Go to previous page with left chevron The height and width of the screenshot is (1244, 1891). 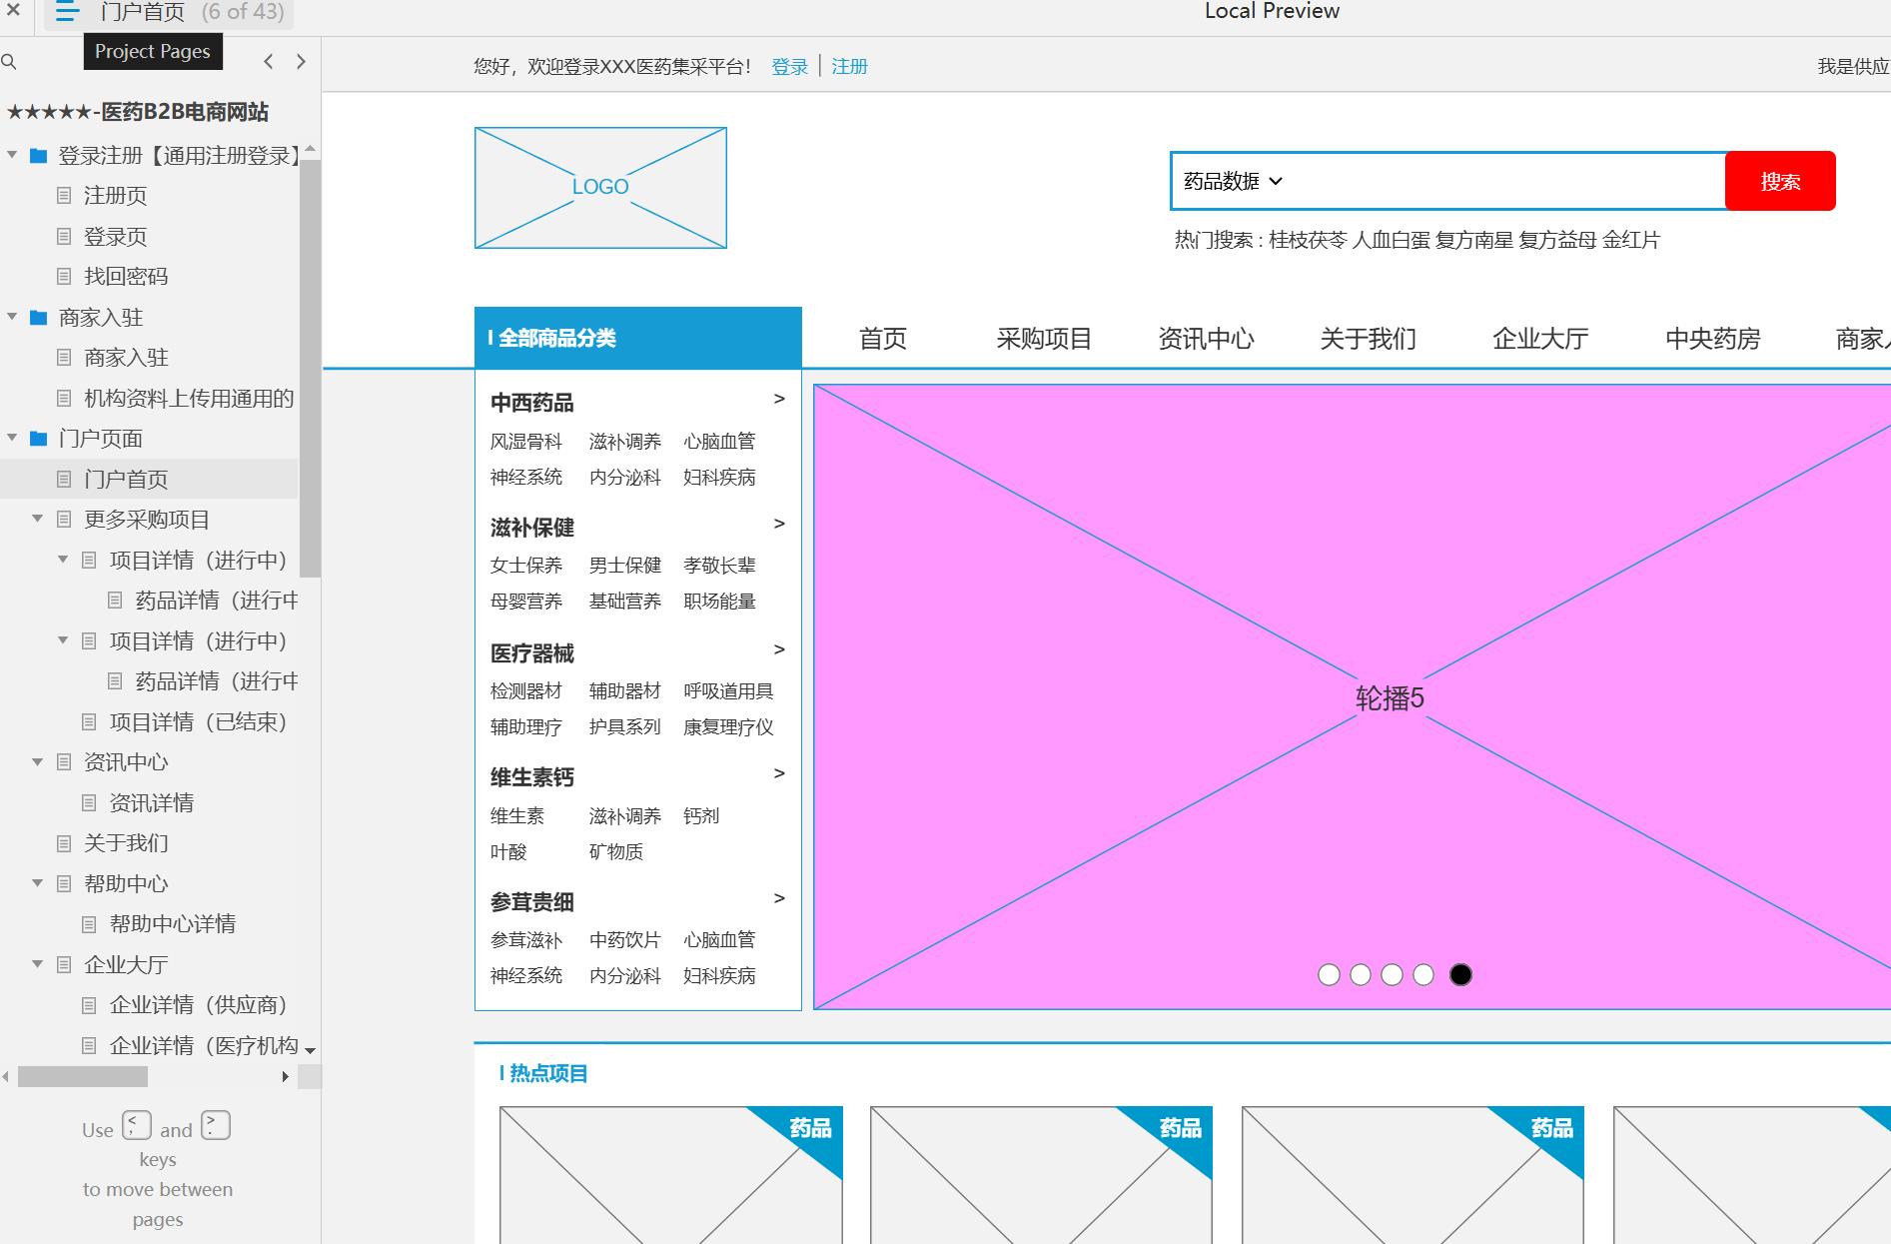tap(268, 62)
